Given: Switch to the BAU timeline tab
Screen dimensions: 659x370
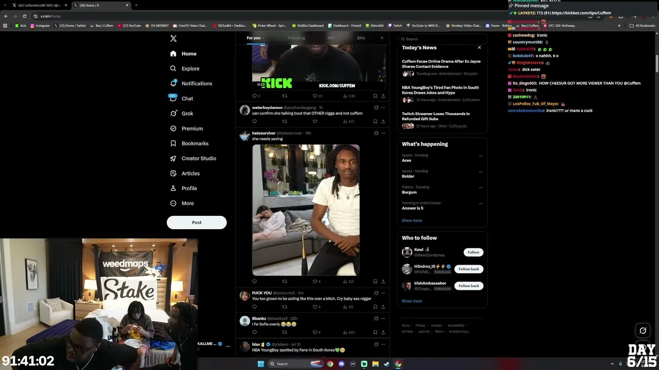Looking at the screenshot, I should (361, 38).
